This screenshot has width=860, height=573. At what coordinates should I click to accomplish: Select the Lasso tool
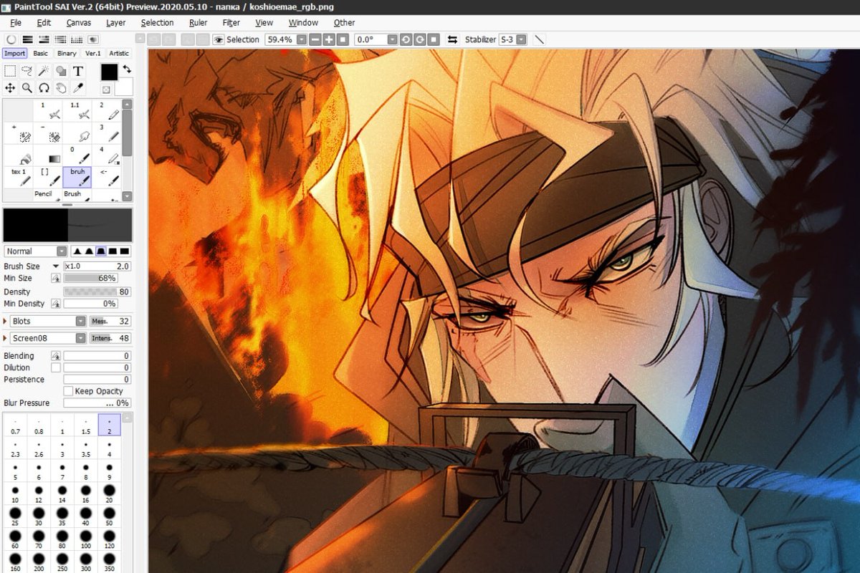tap(27, 71)
